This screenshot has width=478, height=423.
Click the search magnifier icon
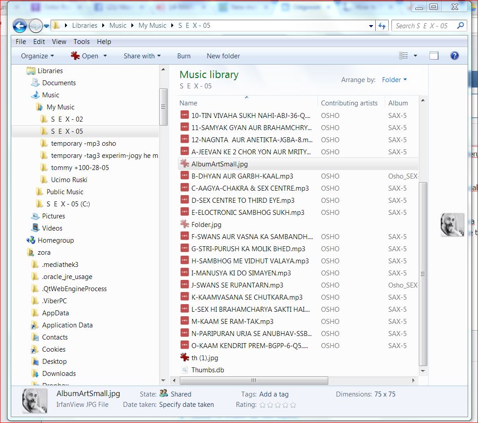coord(461,26)
